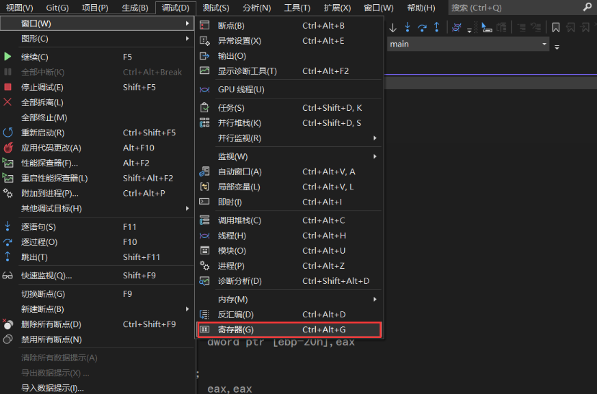Viewport: 597px width, 394px height.
Task: Open toolbar overflow arrow beside main dropdown
Action: (557, 47)
